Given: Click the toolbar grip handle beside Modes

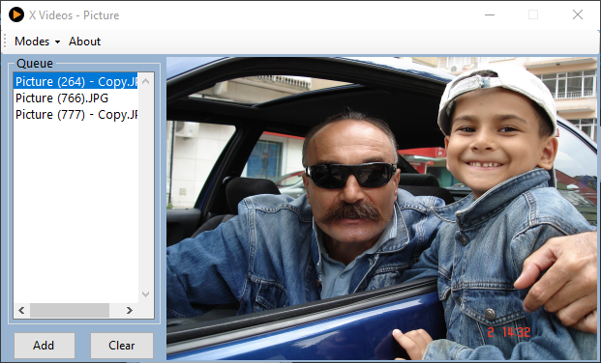Looking at the screenshot, I should coord(5,42).
